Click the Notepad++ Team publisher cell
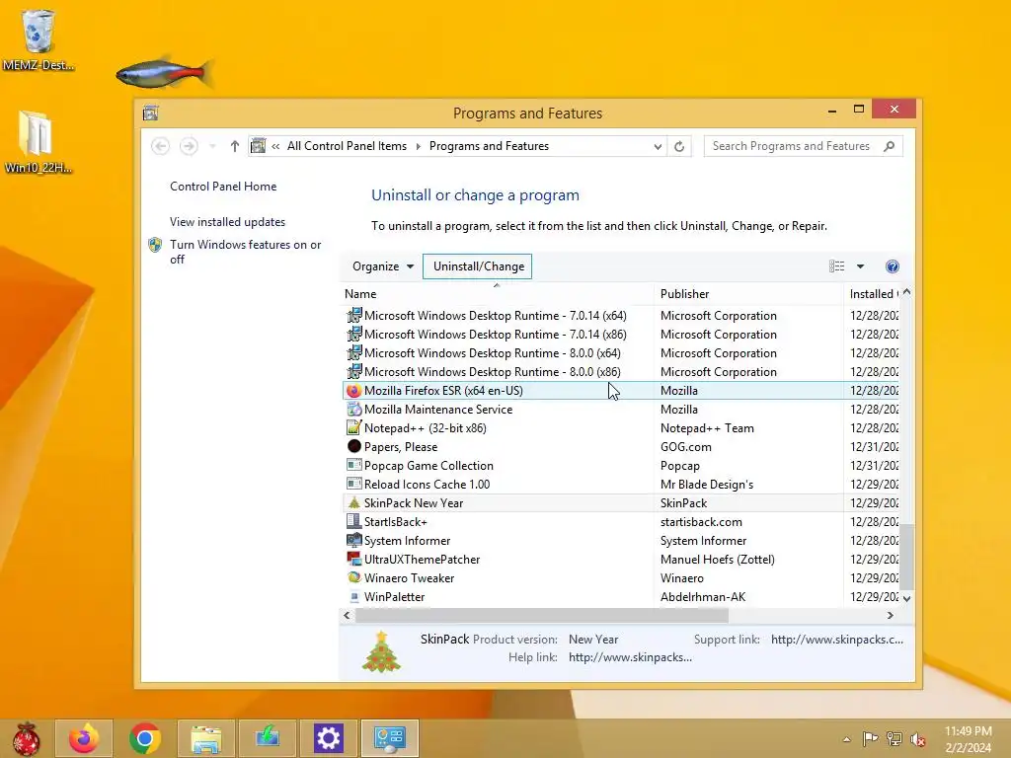The height and width of the screenshot is (758, 1011). [707, 428]
